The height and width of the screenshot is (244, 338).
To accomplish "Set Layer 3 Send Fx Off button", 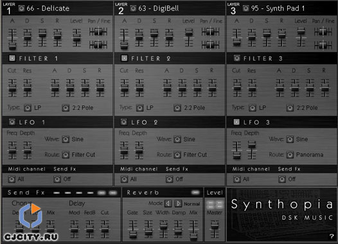I will [282, 179].
